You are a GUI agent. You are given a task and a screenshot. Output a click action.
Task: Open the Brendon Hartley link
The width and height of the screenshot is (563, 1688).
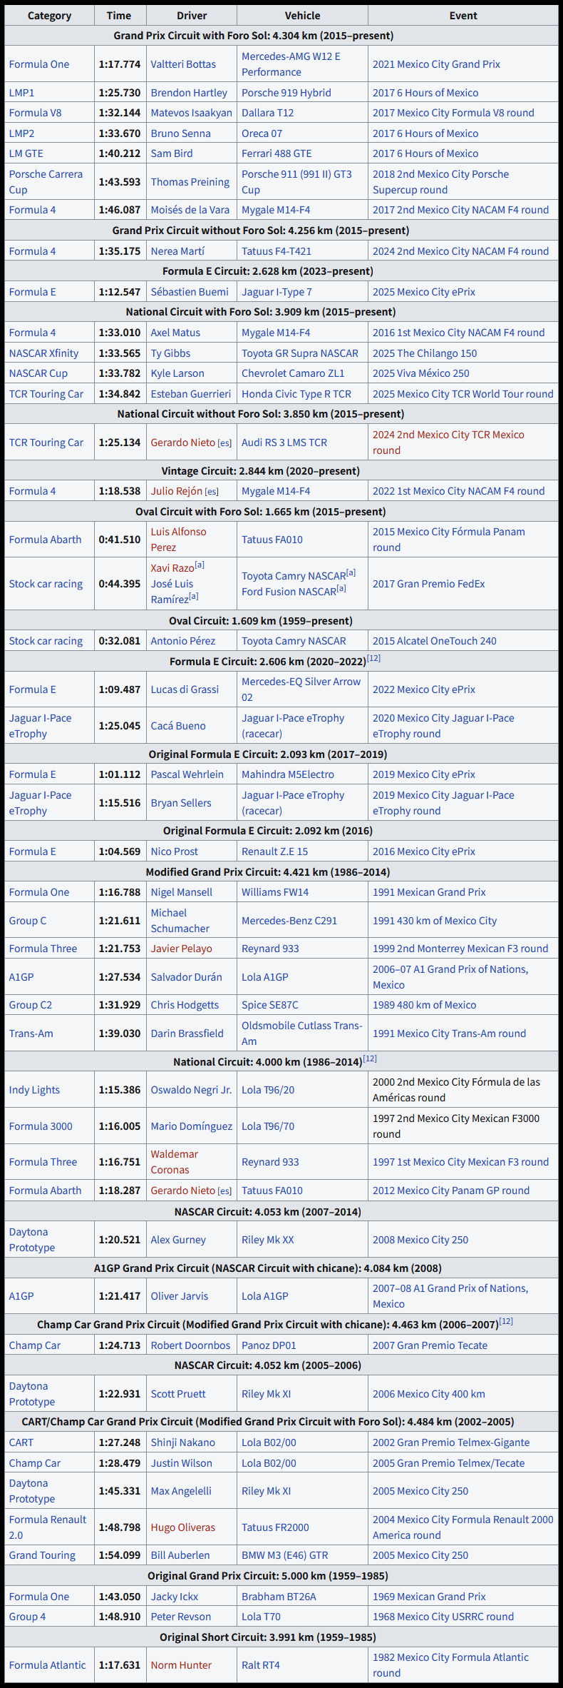point(189,93)
